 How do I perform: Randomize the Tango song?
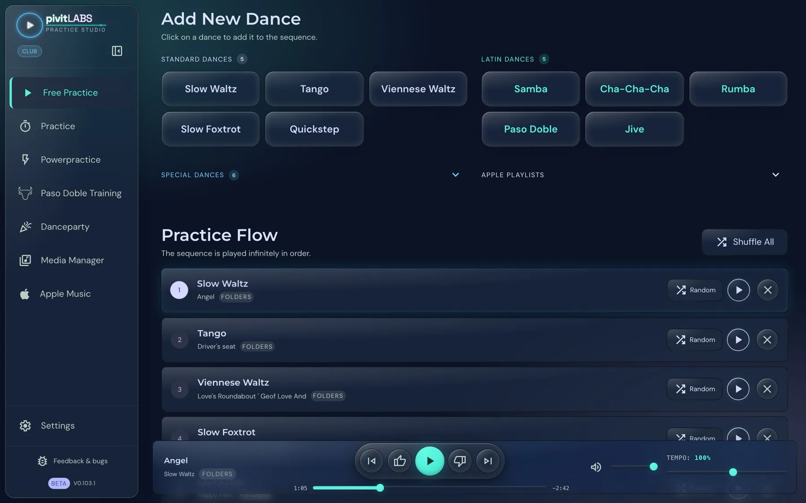[x=695, y=340]
